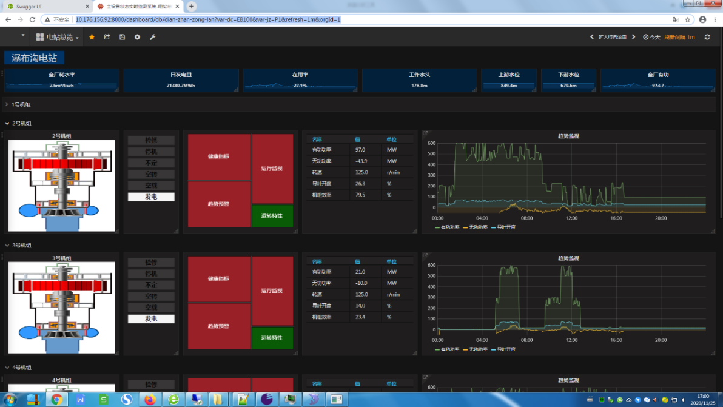Star this dashboard as favorite
The width and height of the screenshot is (723, 407).
(92, 37)
